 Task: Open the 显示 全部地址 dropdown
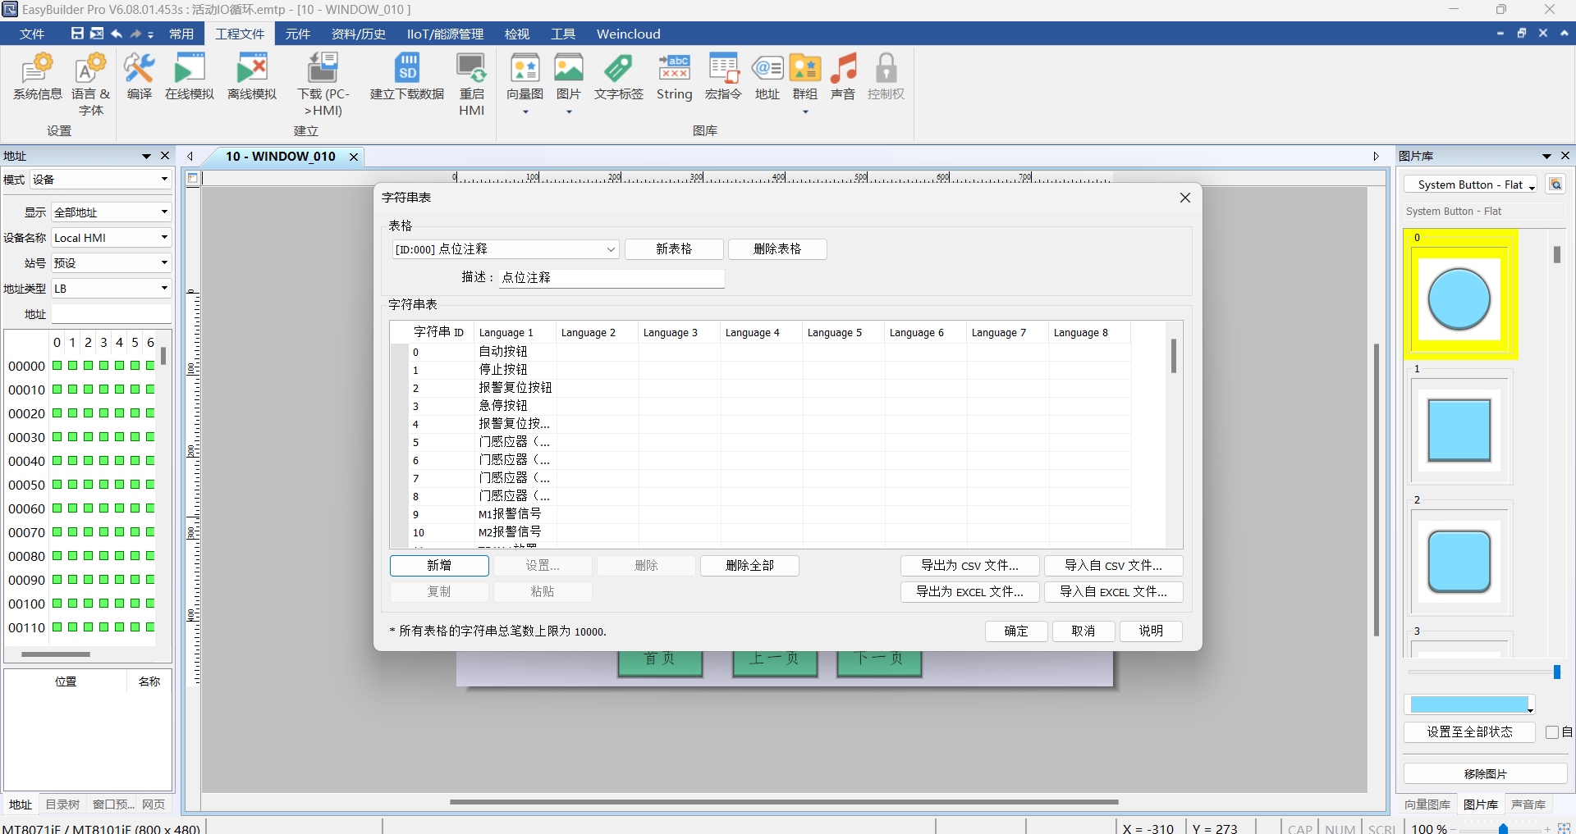[111, 212]
